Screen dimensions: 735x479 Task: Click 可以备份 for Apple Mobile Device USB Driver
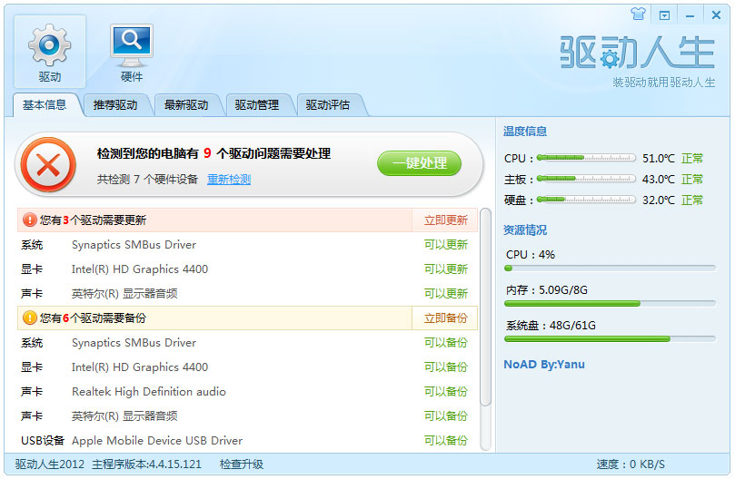[446, 440]
